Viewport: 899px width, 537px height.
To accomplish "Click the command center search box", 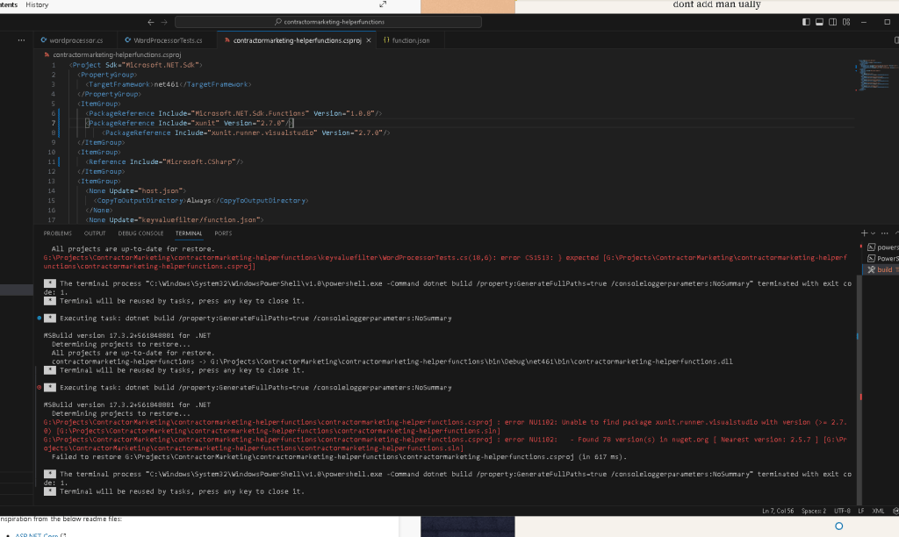I will click(x=328, y=22).
